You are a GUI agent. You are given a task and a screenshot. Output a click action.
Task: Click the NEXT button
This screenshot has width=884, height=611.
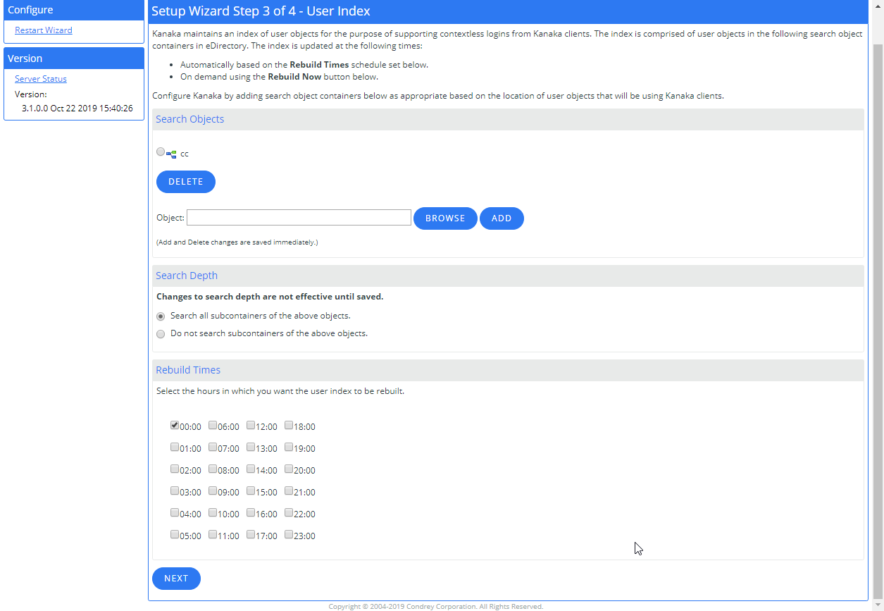coord(176,579)
